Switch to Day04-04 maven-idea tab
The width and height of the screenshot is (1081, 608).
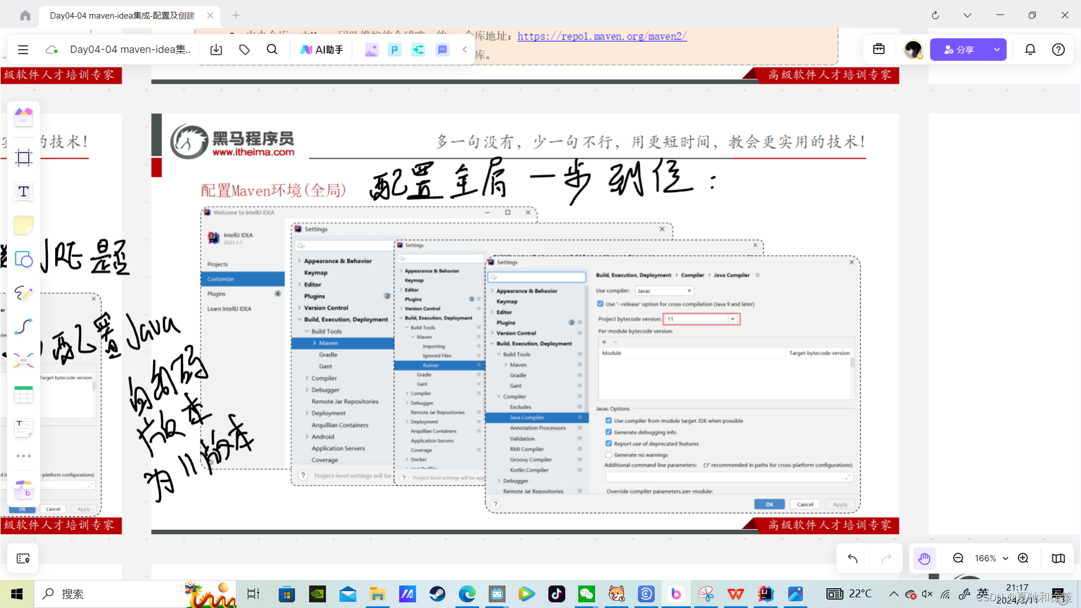click(122, 15)
